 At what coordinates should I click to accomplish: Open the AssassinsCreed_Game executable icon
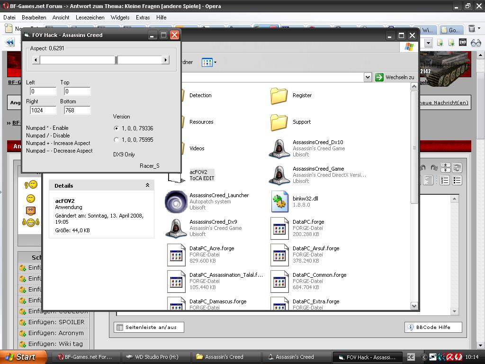279,175
